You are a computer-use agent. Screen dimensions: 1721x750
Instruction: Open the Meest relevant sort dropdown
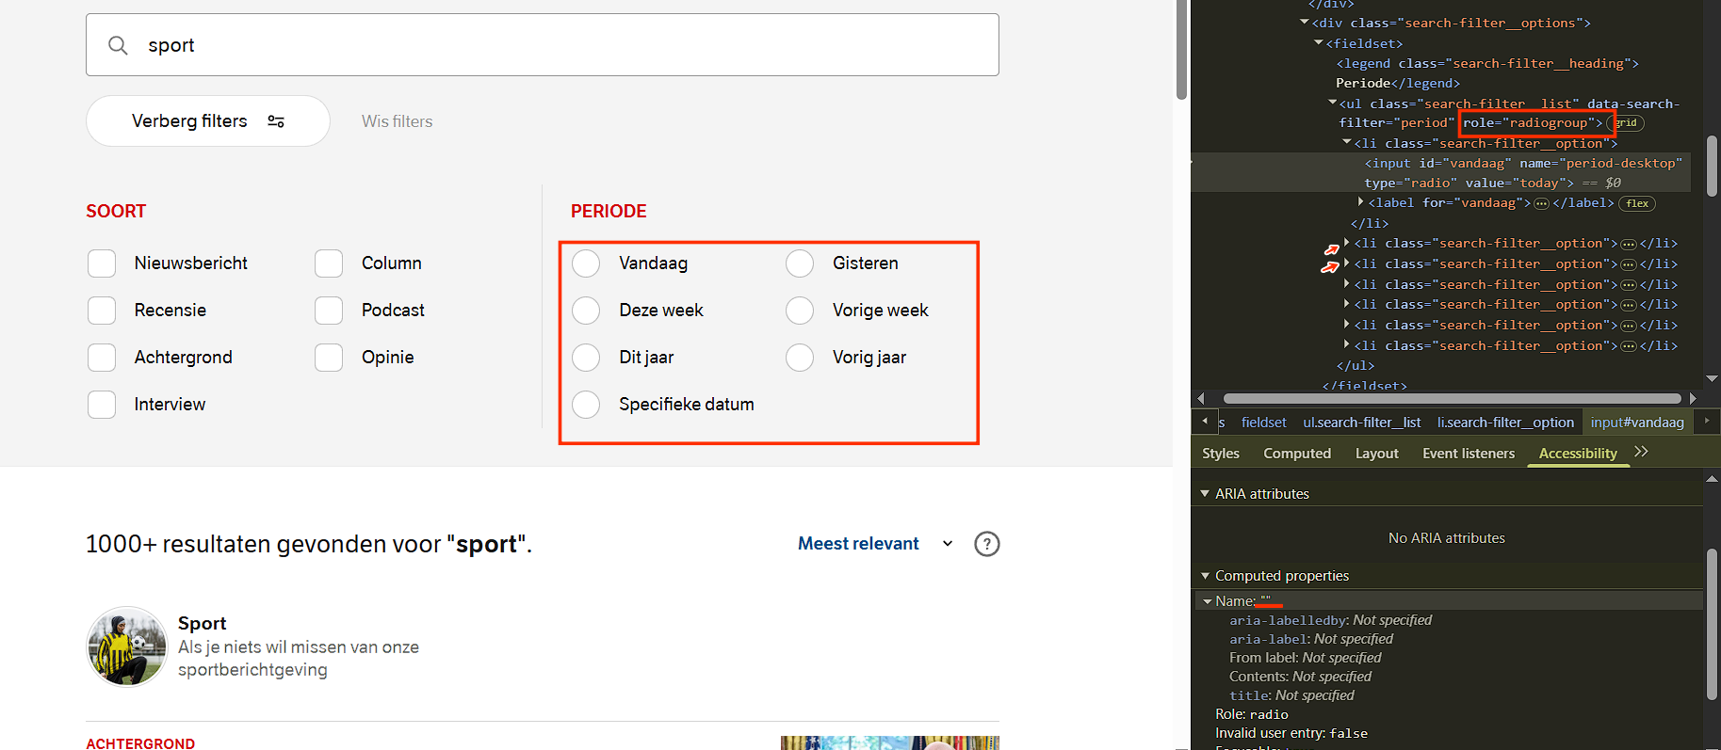tap(875, 544)
